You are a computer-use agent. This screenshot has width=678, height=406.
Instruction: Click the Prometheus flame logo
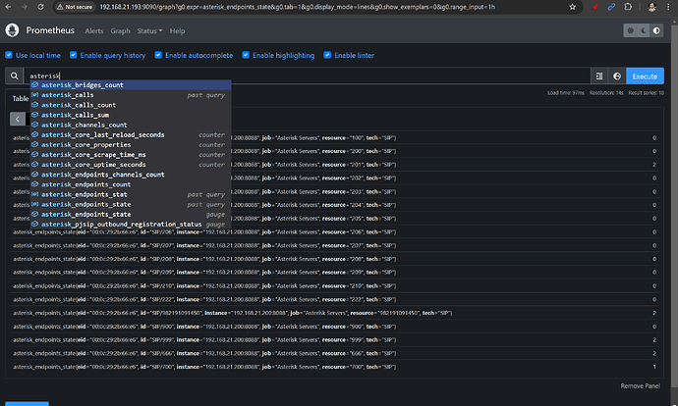point(15,30)
